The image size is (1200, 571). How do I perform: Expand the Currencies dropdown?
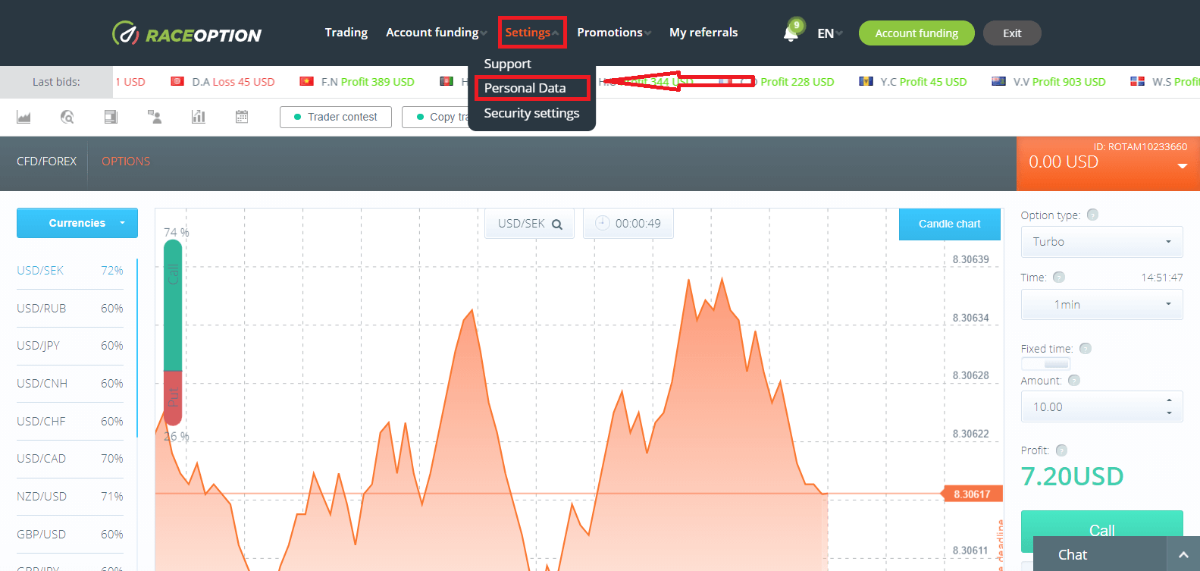[77, 223]
